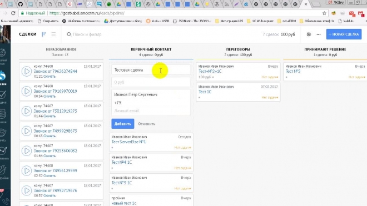
Task: Click the Gmail extension icon in toolbar
Action: tap(361, 13)
